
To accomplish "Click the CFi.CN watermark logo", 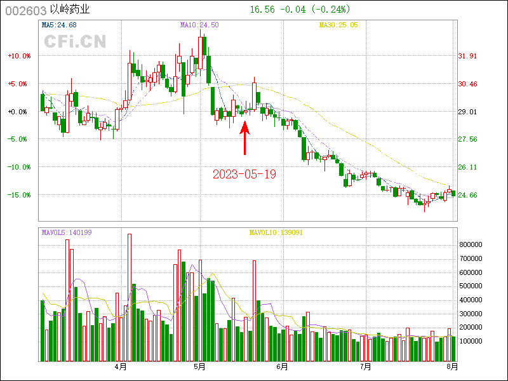I will tap(75, 42).
